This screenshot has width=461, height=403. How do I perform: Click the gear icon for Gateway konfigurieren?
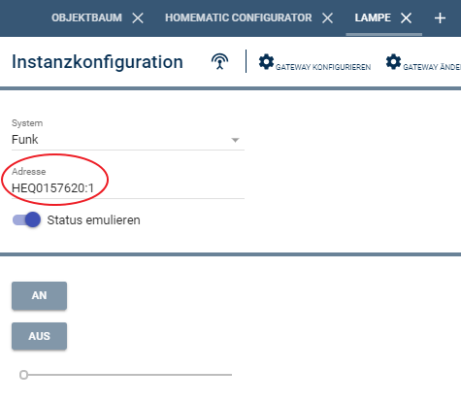pos(266,62)
